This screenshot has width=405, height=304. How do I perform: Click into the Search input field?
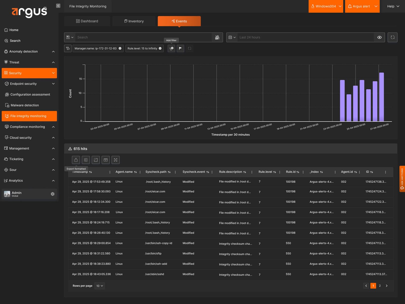click(x=144, y=37)
